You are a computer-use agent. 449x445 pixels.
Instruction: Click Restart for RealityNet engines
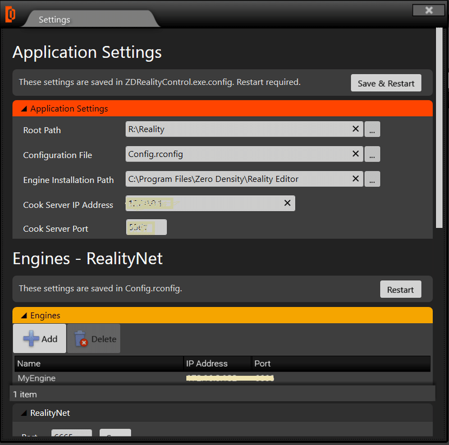(400, 290)
